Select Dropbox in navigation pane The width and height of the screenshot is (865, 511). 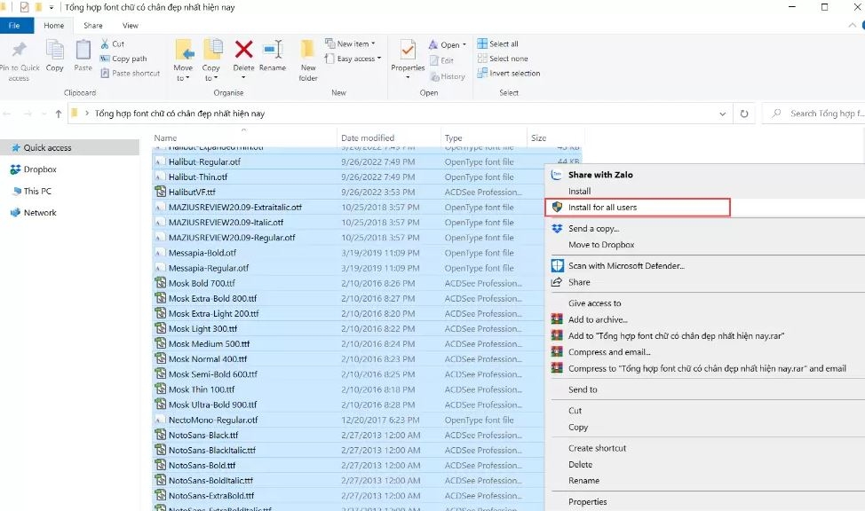point(34,169)
